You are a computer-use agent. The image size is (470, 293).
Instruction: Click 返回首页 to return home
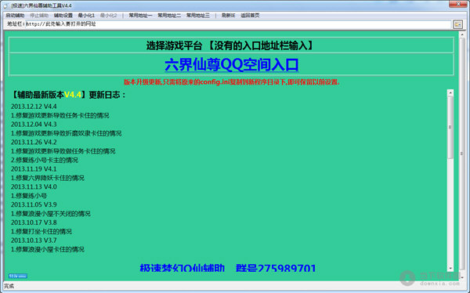click(x=250, y=16)
